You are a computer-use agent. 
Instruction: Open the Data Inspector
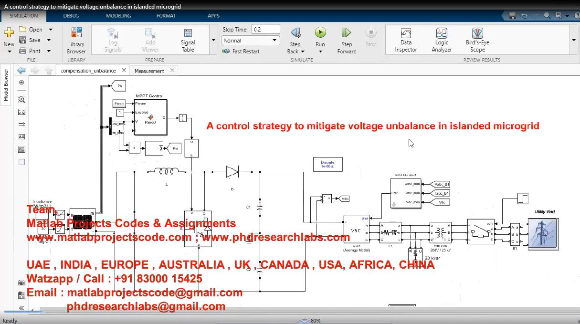406,40
